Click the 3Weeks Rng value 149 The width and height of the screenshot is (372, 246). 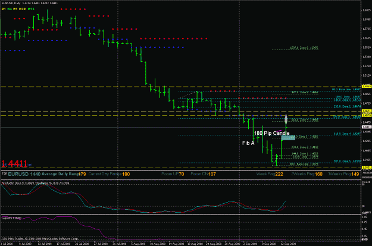click(x=355, y=174)
